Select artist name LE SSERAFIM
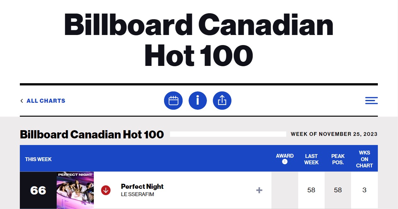 [x=138, y=194]
